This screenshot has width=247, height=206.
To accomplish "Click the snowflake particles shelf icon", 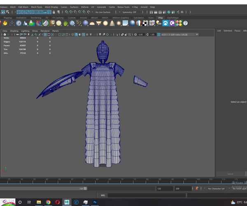I will point(72,23).
